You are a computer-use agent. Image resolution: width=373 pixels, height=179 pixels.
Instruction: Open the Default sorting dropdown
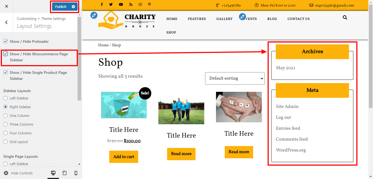[x=235, y=78]
